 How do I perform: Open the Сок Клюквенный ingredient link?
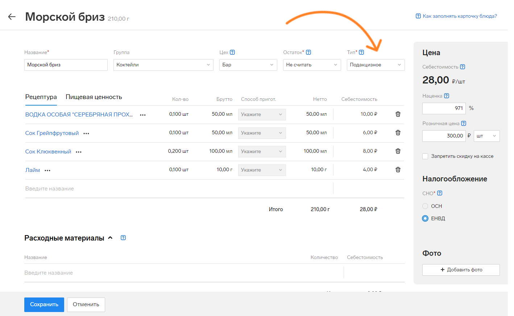click(x=48, y=152)
